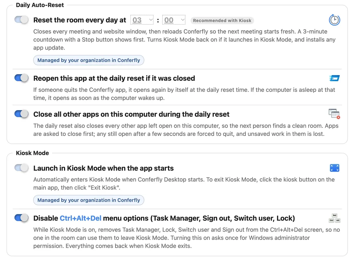Toggle Reset the room every day switch
Image resolution: width=355 pixels, height=260 pixels.
click(x=21, y=20)
